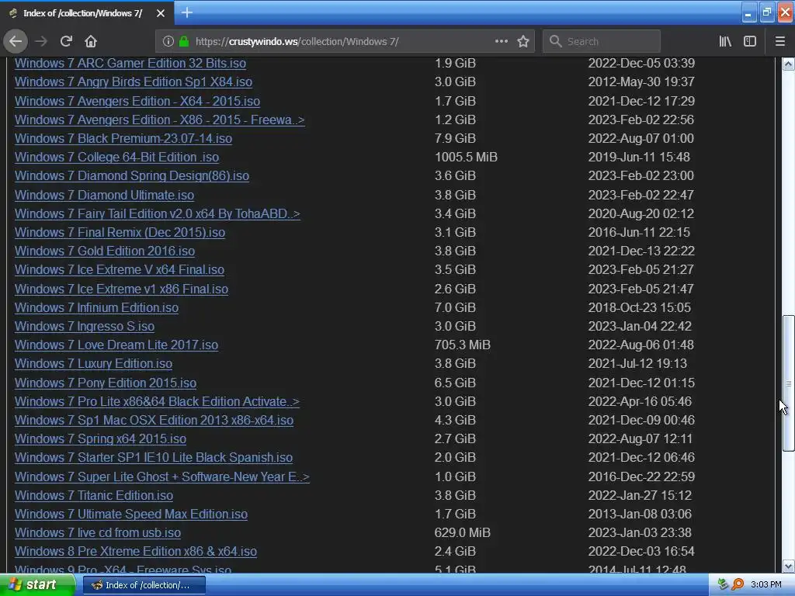Image resolution: width=795 pixels, height=596 pixels.
Task: Open Windows 7 Avengers Edition - X86 Freeware link
Action: coord(160,120)
